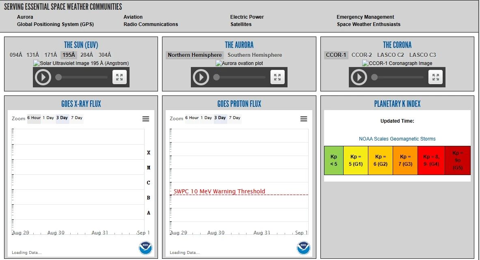This screenshot has width=480, height=260.
Task: Select the CCOR-1 coronagraph tab
Action: click(x=336, y=55)
